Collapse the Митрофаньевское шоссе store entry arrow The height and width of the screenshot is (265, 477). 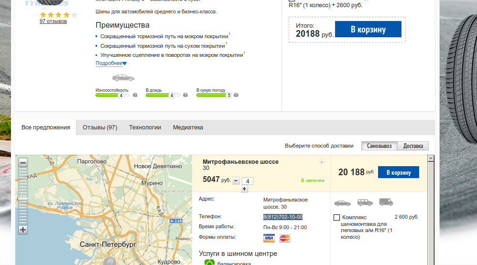[321, 162]
